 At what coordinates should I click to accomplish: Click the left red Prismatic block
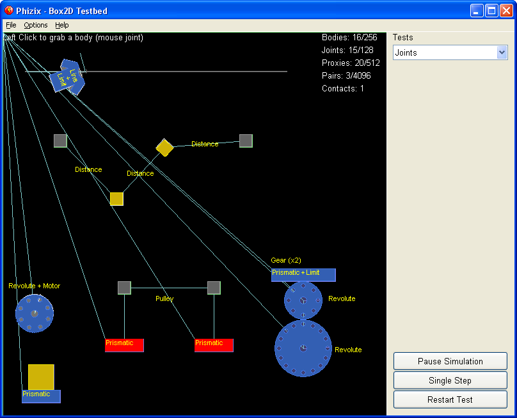coord(124,345)
